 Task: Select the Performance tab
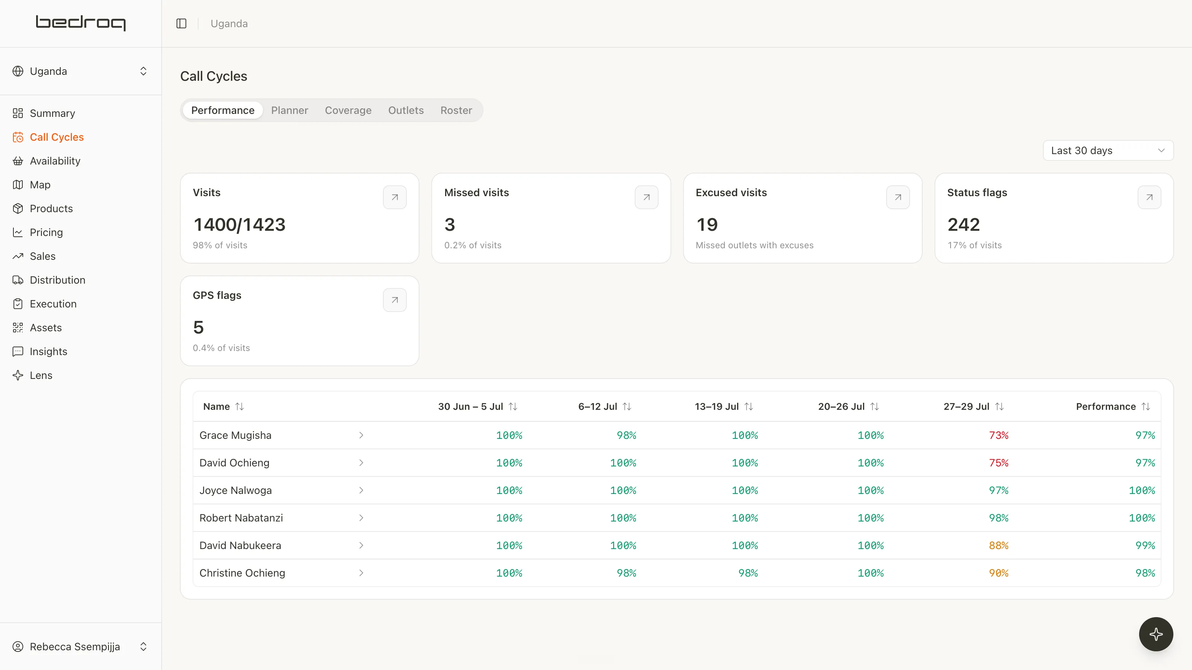pos(223,111)
